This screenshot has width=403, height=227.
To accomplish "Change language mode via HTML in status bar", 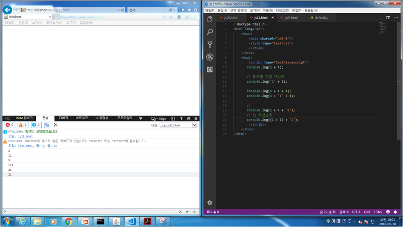I will [x=378, y=212].
